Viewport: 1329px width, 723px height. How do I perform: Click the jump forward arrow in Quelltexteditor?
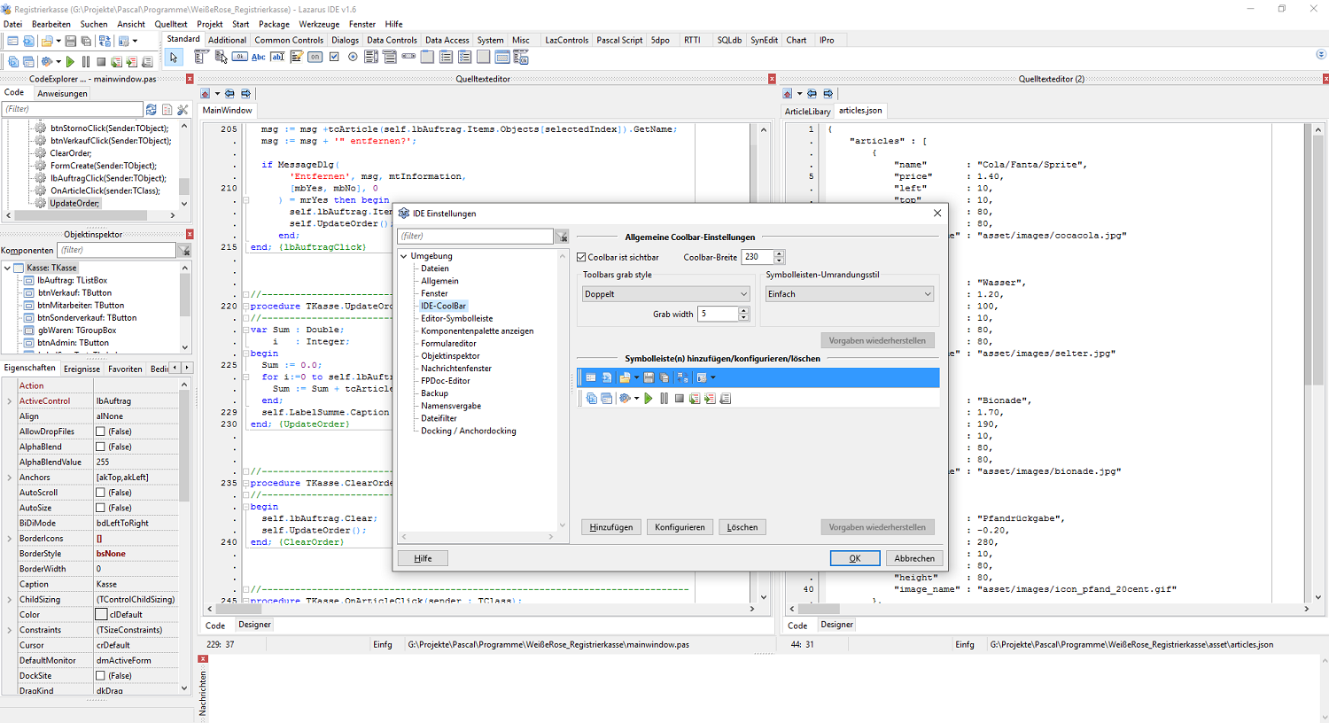pos(245,94)
